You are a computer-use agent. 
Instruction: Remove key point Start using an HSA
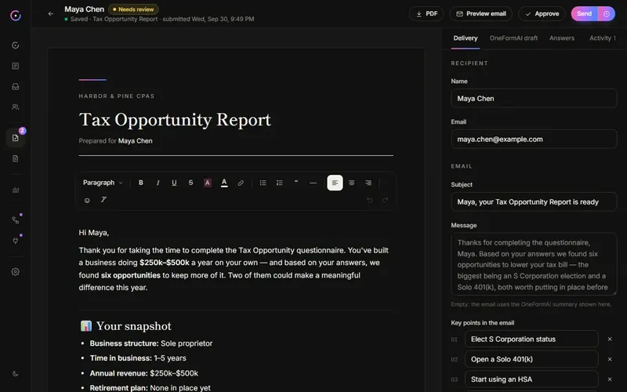click(610, 379)
